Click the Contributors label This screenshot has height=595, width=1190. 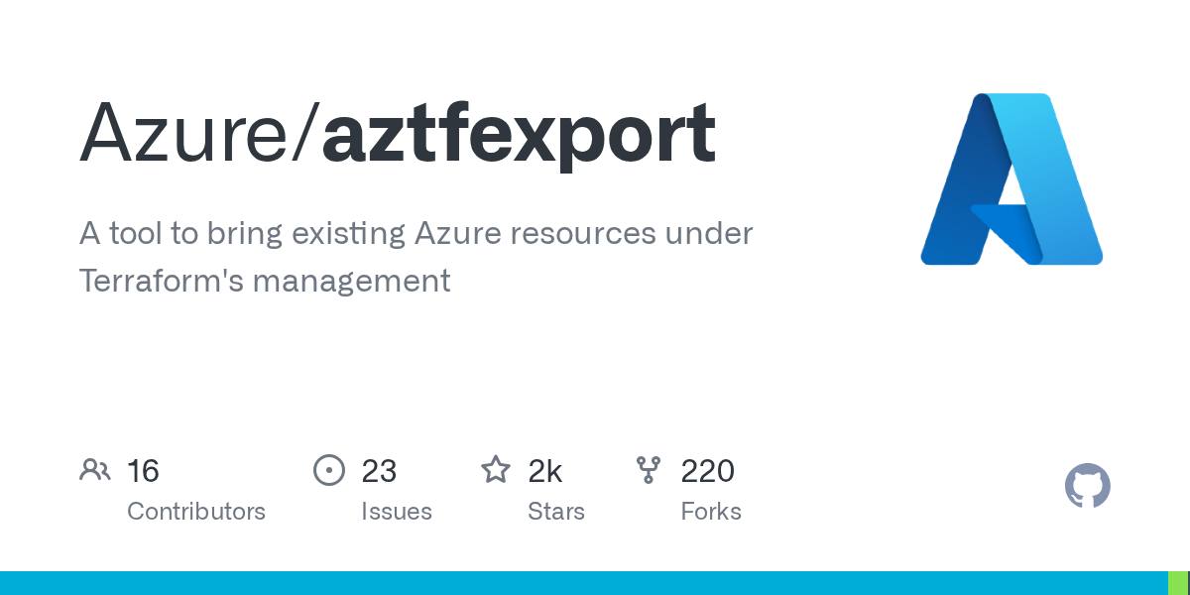[x=196, y=512]
